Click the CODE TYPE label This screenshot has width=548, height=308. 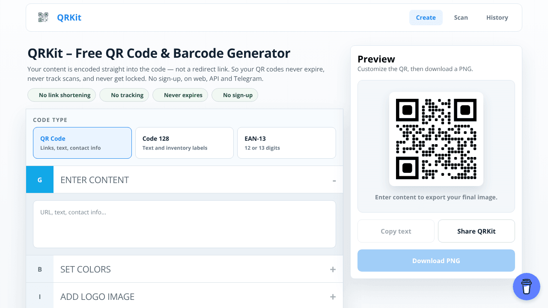coord(50,120)
